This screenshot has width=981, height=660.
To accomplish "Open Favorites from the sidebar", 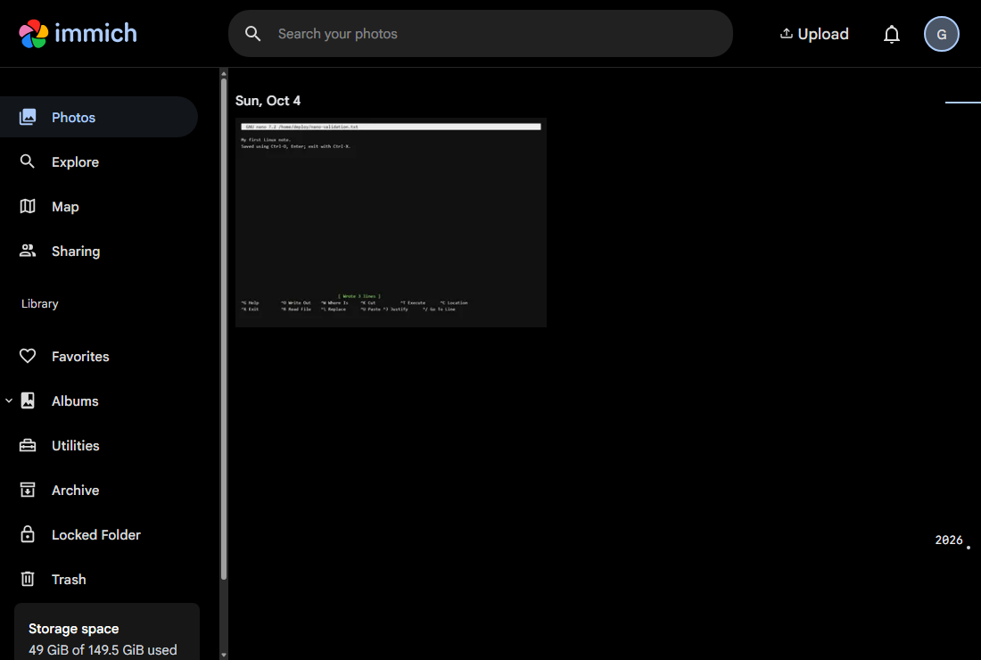I will (x=99, y=356).
